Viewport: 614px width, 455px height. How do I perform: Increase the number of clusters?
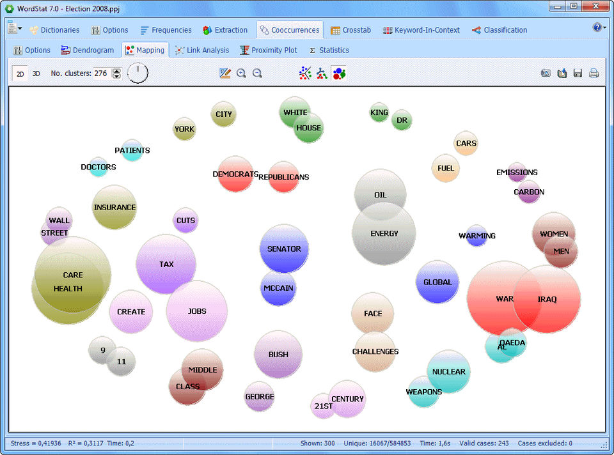coord(116,70)
